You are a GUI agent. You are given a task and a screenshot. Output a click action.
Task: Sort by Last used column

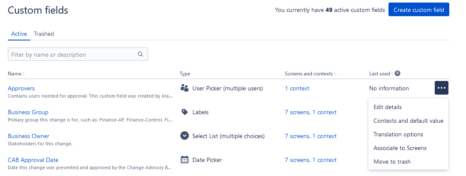click(x=381, y=74)
